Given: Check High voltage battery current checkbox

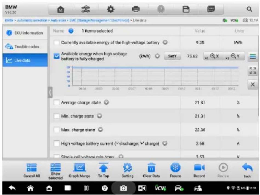Looking at the screenshot, I should [x=56, y=143].
